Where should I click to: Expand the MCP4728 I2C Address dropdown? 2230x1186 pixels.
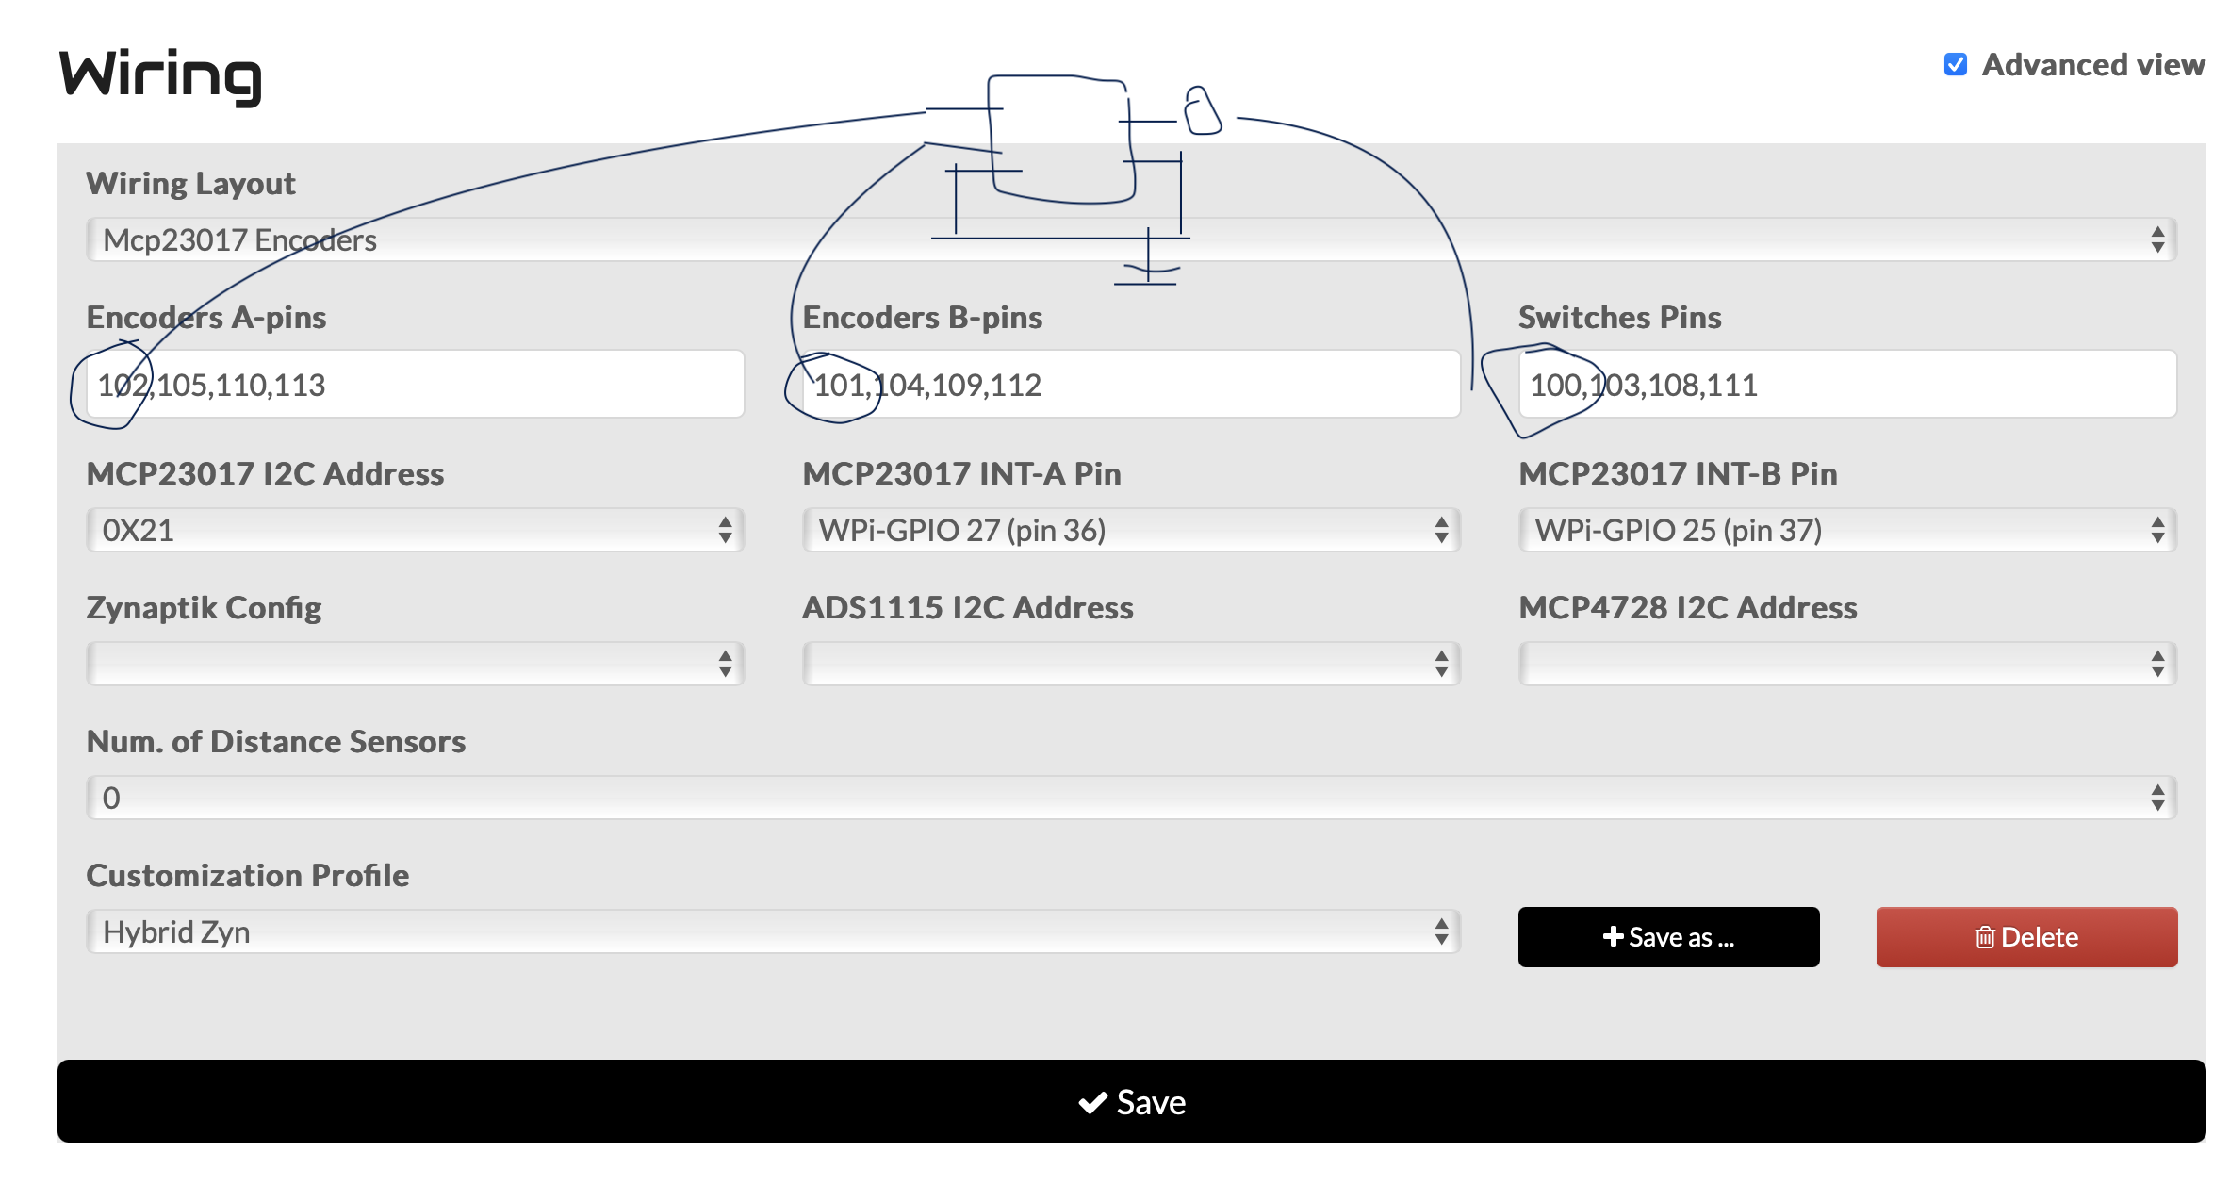(x=1847, y=664)
